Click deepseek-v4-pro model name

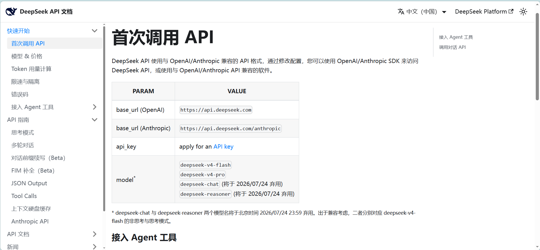coord(202,175)
